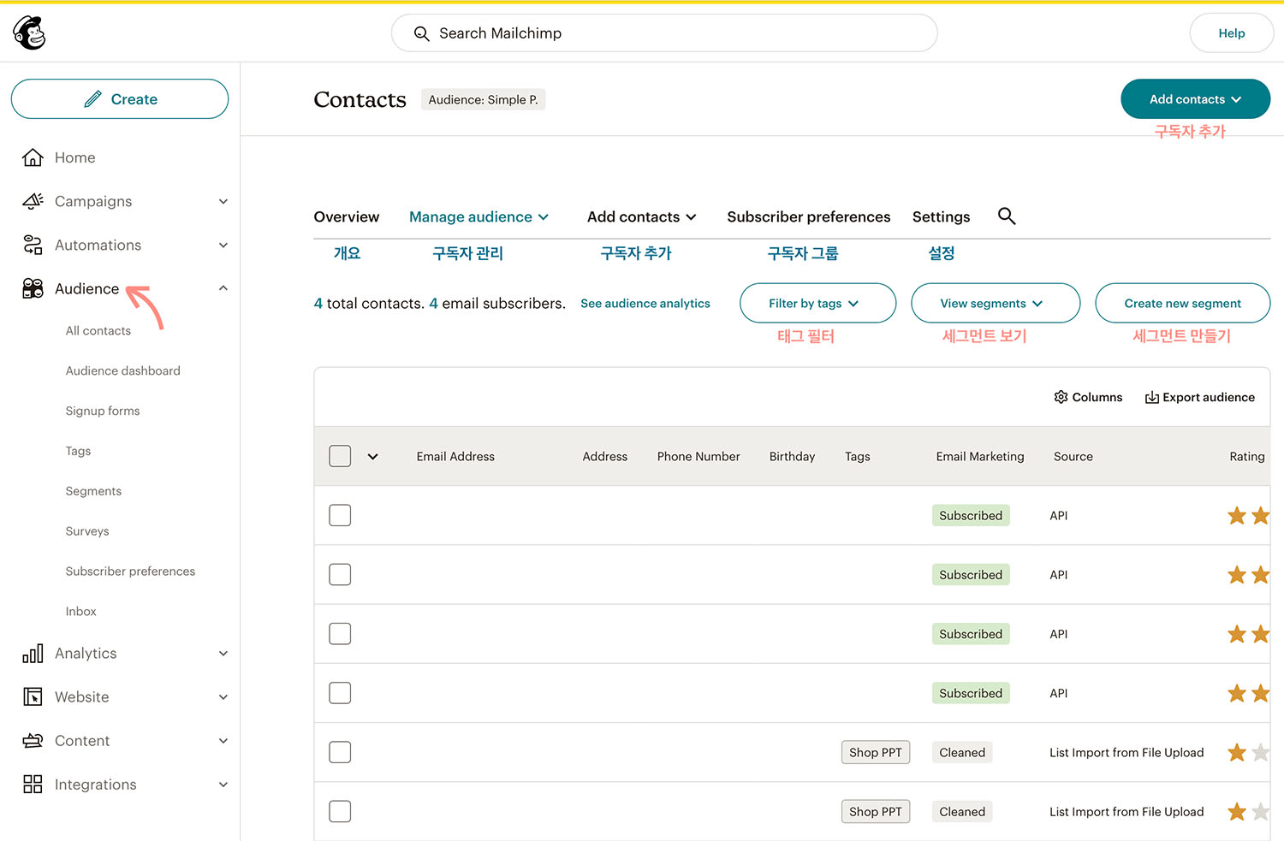Collapse the Audience sidebar chevron
Image resolution: width=1284 pixels, height=841 pixels.
click(x=223, y=288)
